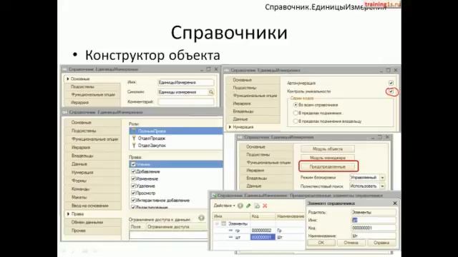The image size is (458, 257).
Task: Click the round help icon beside Ограничение доступа к данным
Action: [201, 218]
